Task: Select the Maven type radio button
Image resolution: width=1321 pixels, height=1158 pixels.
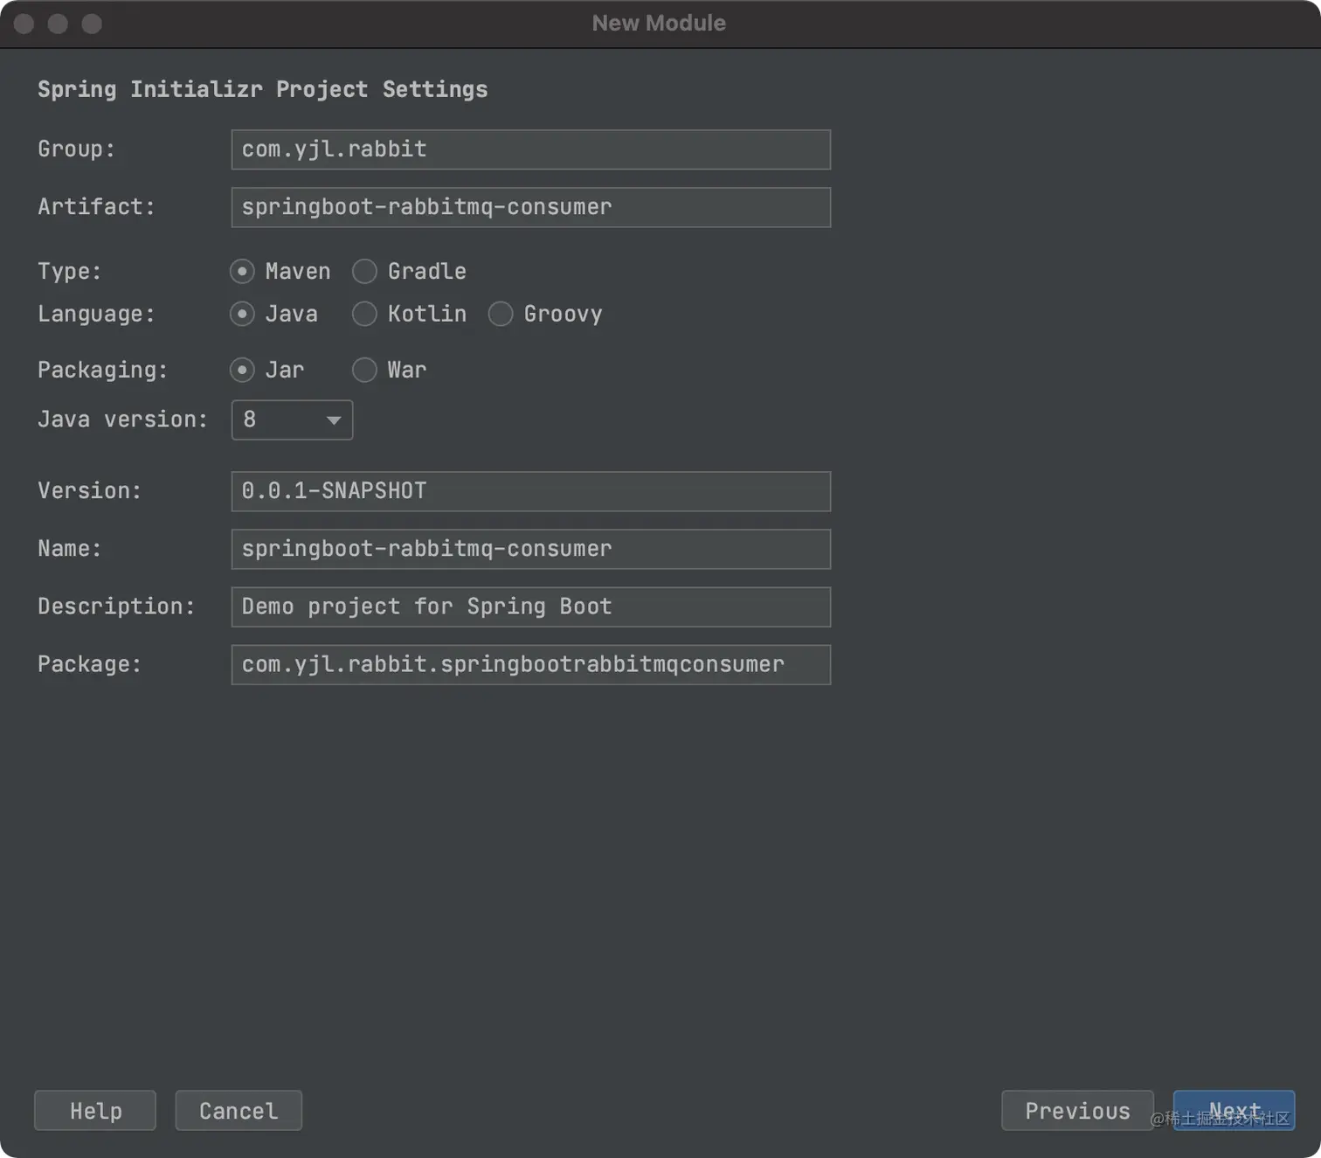Action: tap(242, 272)
